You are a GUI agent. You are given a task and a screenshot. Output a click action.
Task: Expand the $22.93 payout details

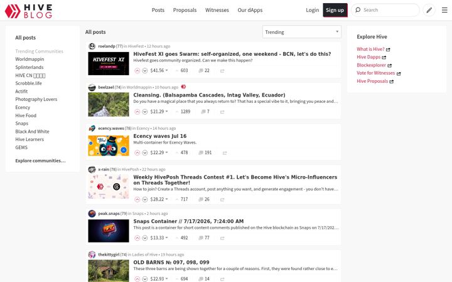click(159, 279)
